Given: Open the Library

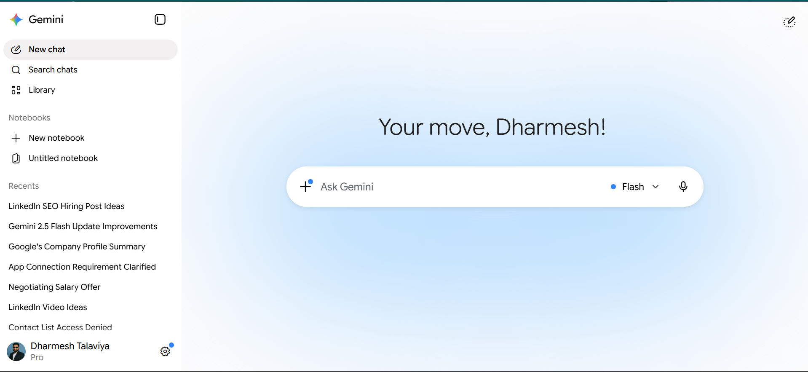Looking at the screenshot, I should point(91,90).
